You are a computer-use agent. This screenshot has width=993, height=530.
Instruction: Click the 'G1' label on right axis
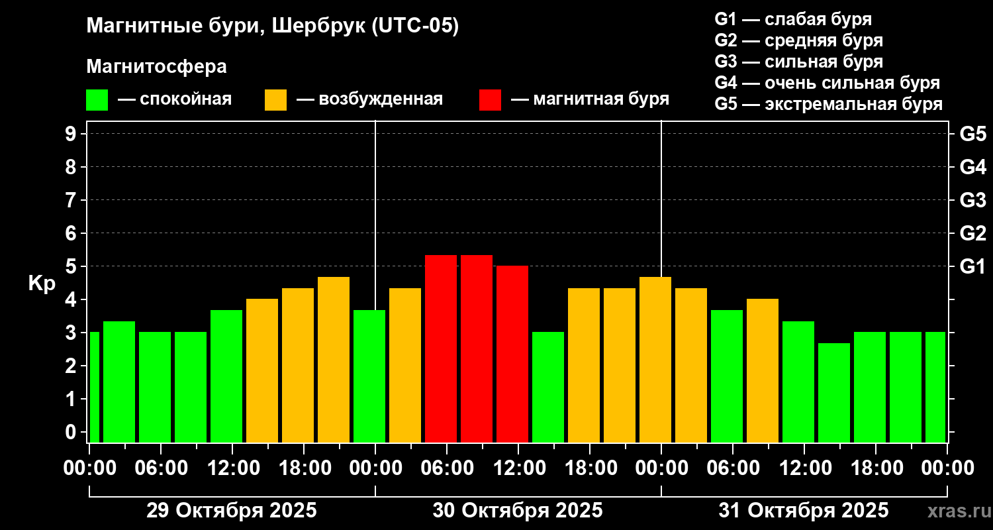[x=972, y=266]
